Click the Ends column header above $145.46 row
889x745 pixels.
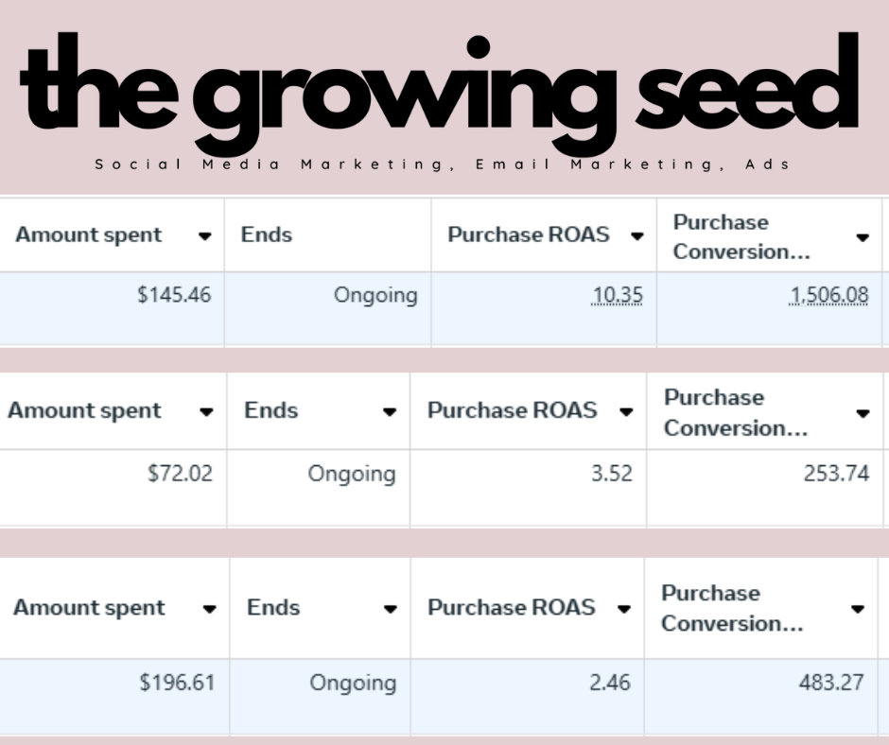pos(267,235)
